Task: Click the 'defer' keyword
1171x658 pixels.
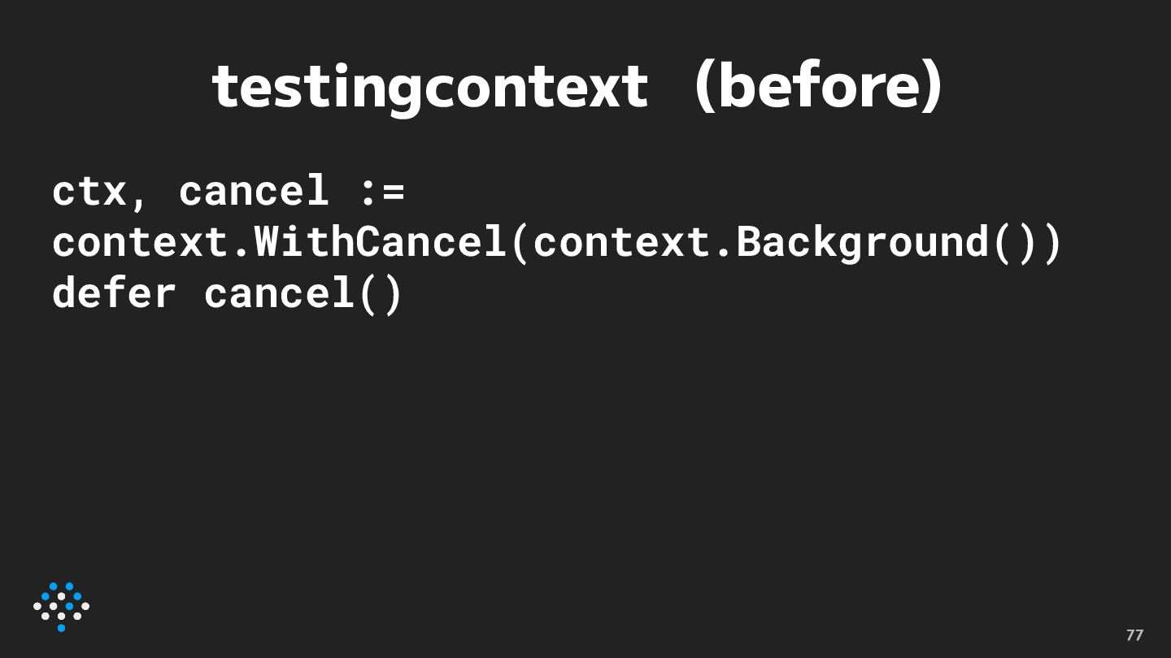Action: (114, 293)
